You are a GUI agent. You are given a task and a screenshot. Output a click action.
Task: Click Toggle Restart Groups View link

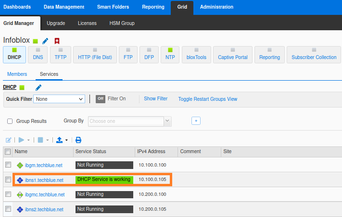(207, 99)
